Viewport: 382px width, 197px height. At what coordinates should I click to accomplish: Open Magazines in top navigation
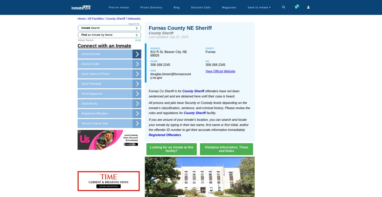229,7
